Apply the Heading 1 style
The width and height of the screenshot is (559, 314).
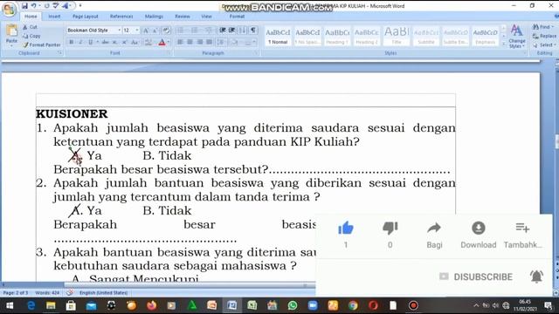(x=337, y=37)
